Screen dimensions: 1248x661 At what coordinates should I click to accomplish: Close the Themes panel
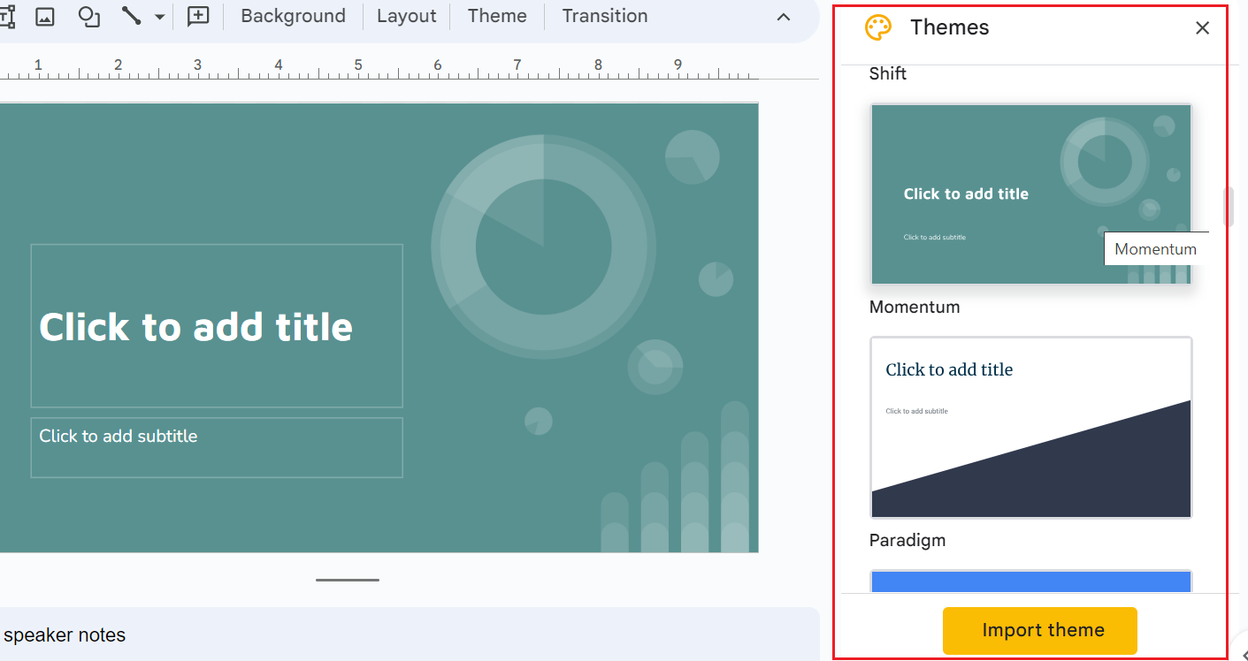coord(1202,27)
